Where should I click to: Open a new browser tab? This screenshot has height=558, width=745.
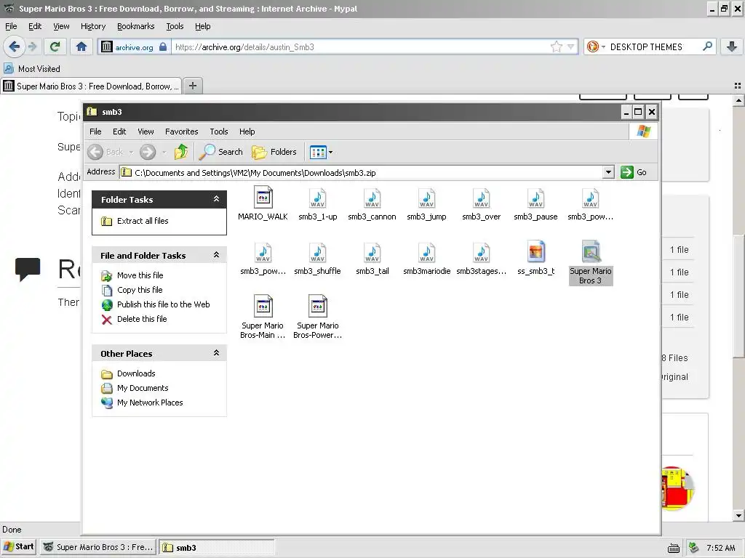coord(192,86)
